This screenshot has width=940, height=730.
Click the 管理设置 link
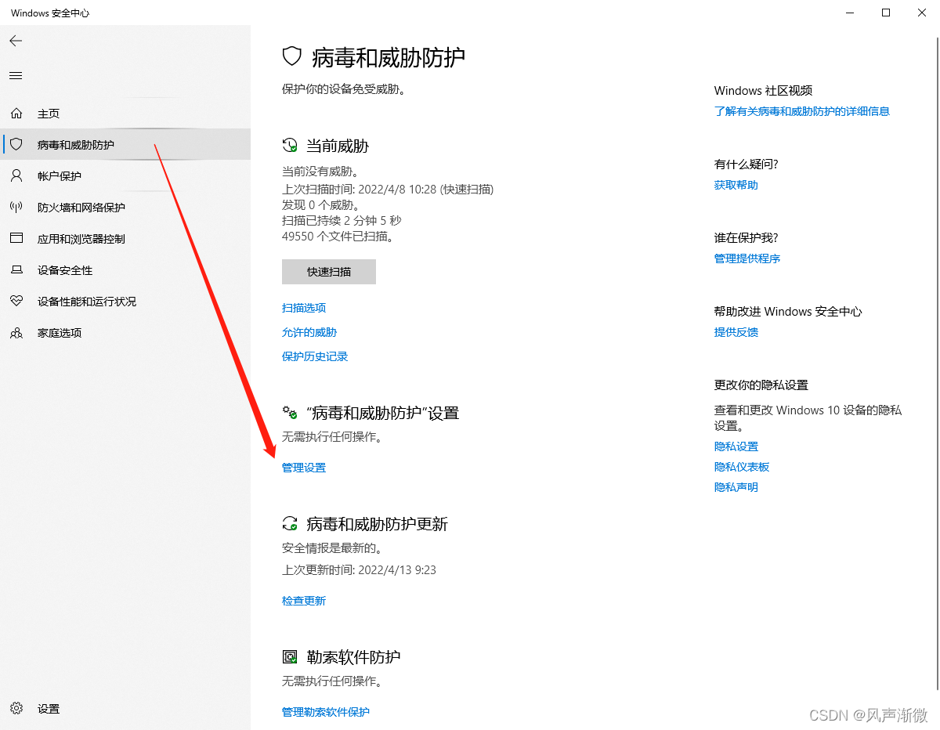click(x=304, y=468)
